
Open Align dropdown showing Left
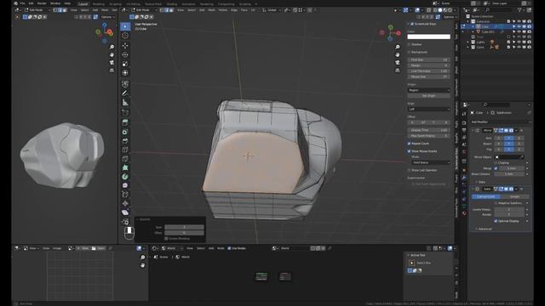[428, 110]
